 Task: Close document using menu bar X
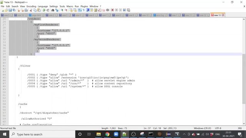244,7
